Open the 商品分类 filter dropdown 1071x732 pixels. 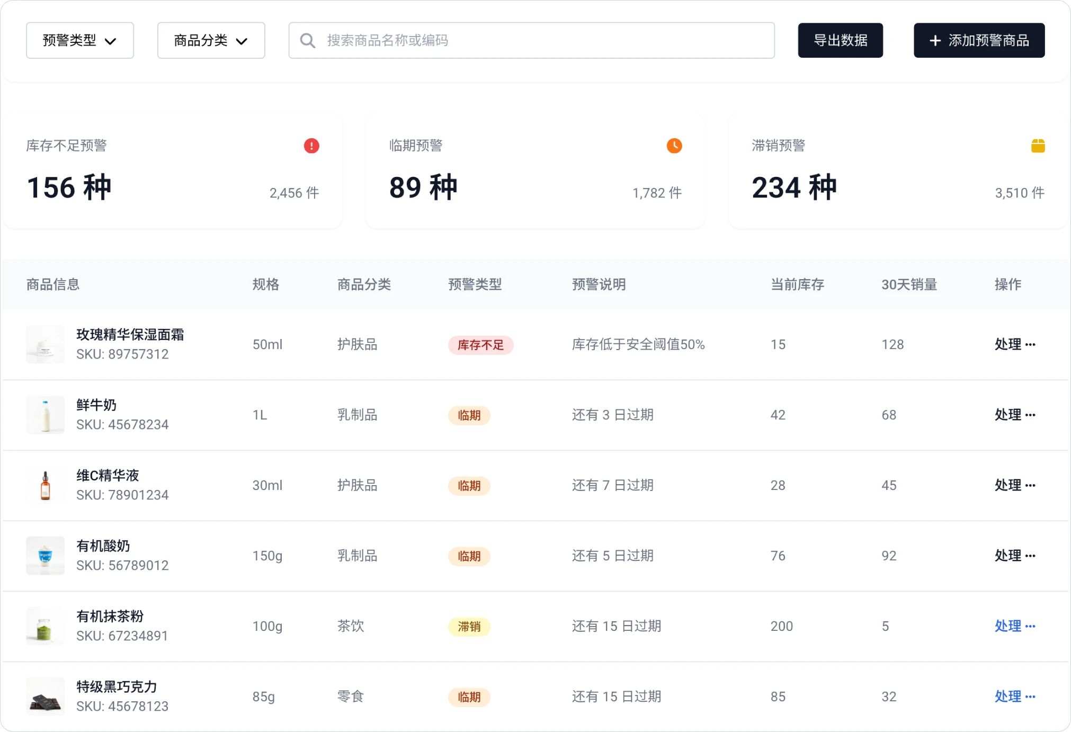tap(211, 40)
